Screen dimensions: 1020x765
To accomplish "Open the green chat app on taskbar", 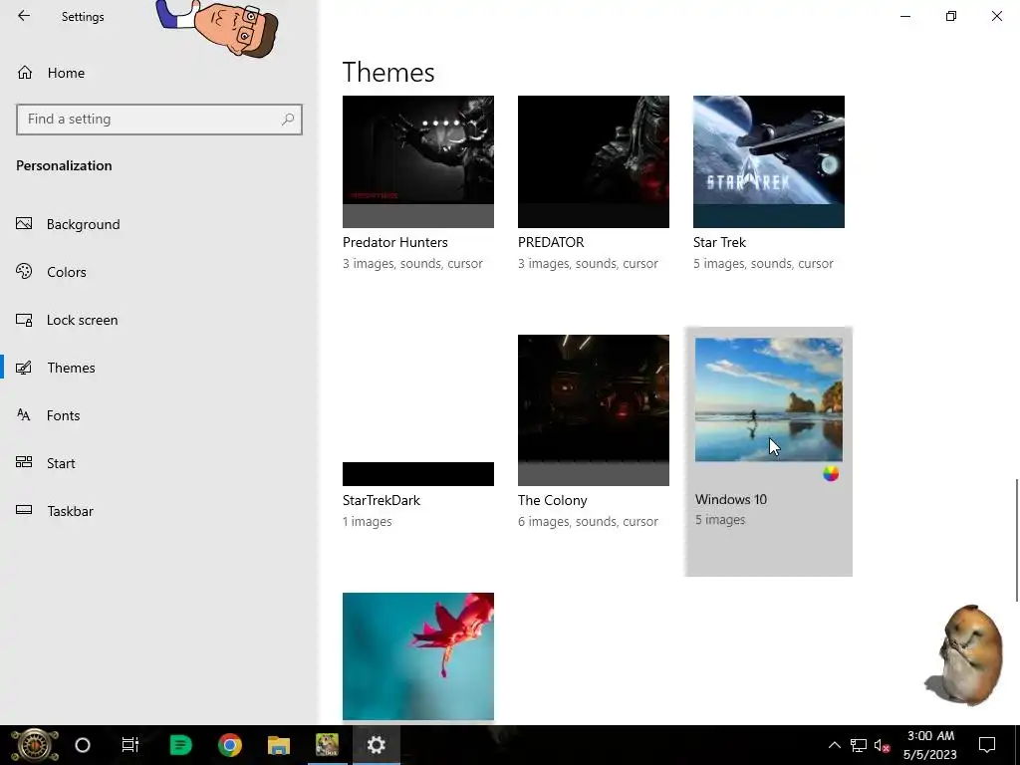I will 180,745.
